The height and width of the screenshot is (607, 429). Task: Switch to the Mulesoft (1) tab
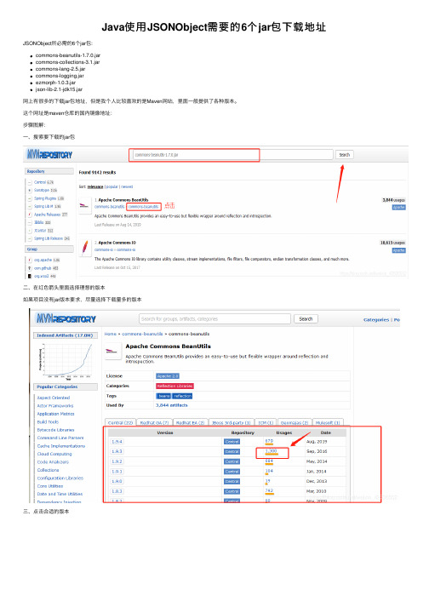[328, 423]
